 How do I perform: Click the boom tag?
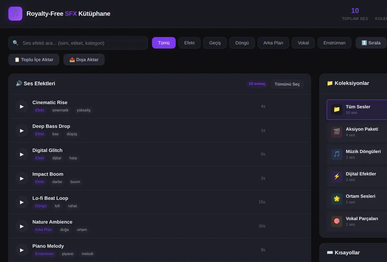tap(75, 182)
